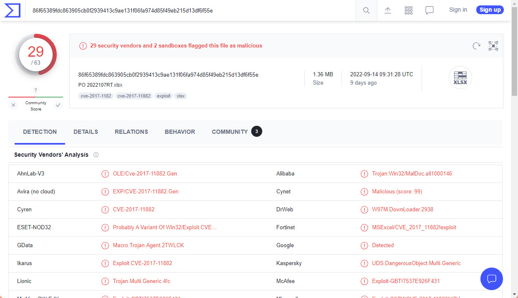Viewport: 518px width, 298px height.
Task: Click the Sign up button
Action: pos(490,10)
